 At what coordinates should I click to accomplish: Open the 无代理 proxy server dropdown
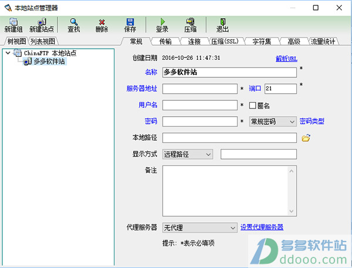coord(200,228)
